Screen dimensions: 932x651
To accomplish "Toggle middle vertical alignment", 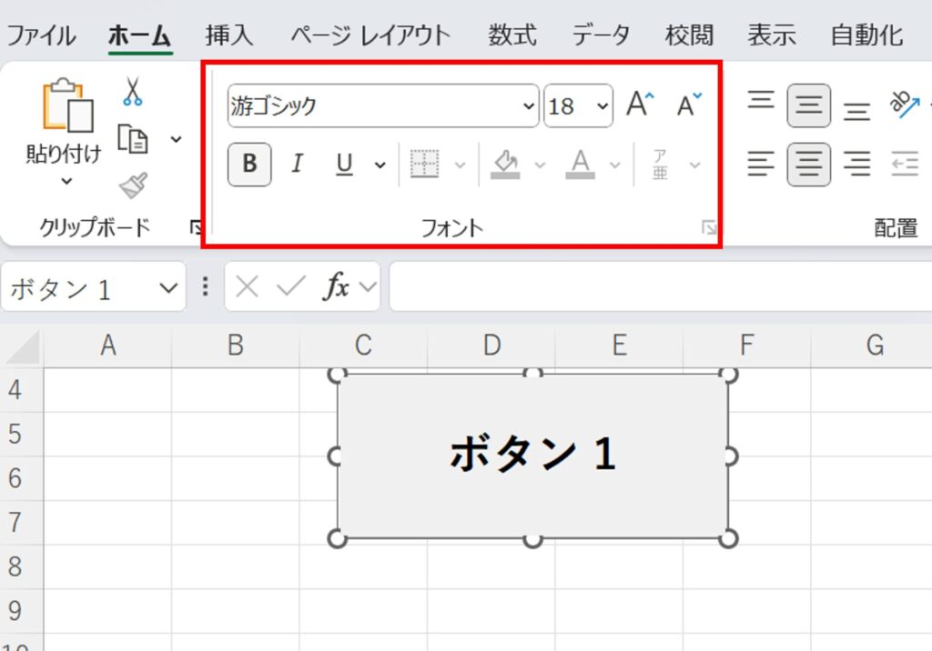I will [809, 105].
